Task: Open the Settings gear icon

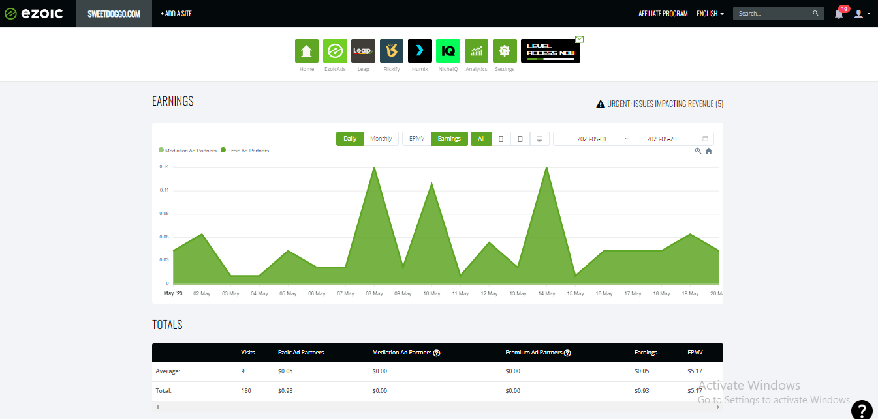Action: point(505,51)
